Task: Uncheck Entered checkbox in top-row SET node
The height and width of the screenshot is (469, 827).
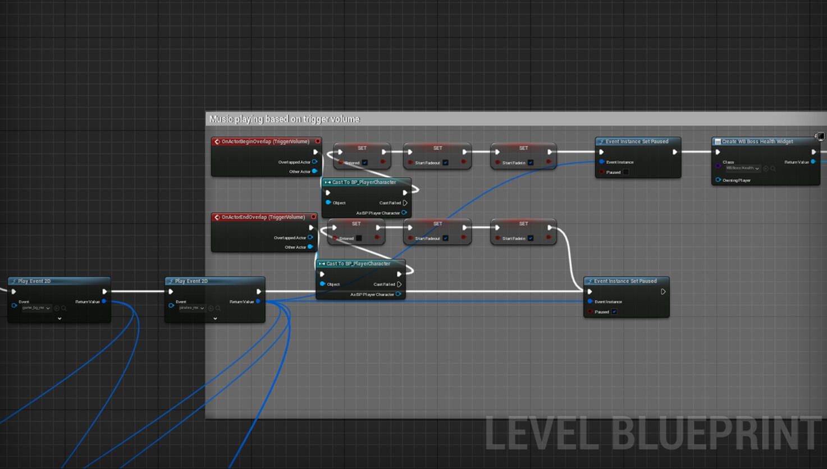Action: (365, 163)
